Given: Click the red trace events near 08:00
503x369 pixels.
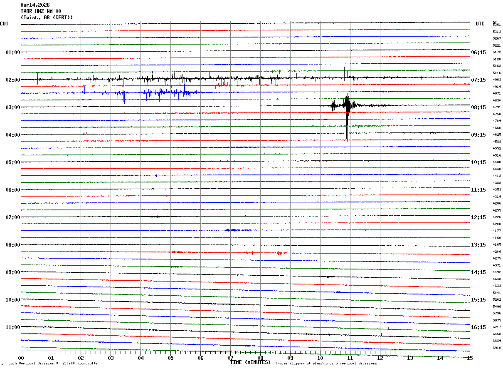Looking at the screenshot, I should pos(231,252).
